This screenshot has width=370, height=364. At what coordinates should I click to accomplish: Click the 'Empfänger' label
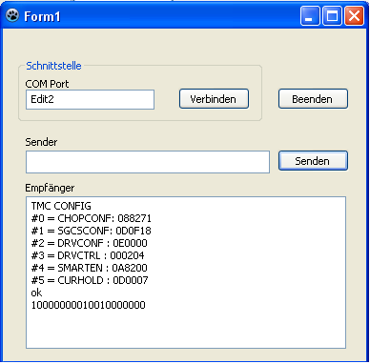pyautogui.click(x=50, y=188)
